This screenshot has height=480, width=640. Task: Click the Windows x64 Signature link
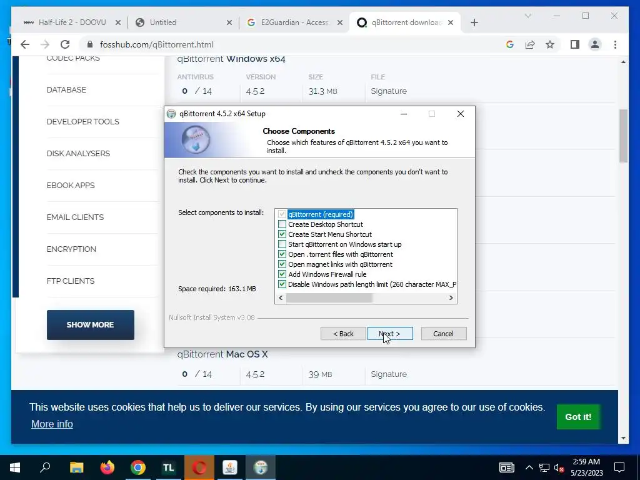tap(389, 91)
